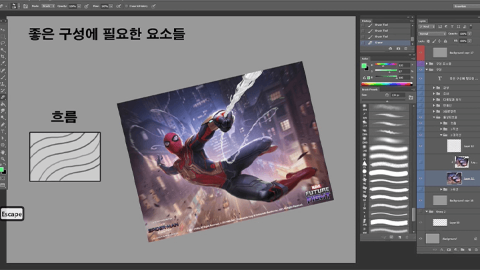Screen dimensions: 480x270
Task: Switch to the History tab
Action: [x=367, y=21]
